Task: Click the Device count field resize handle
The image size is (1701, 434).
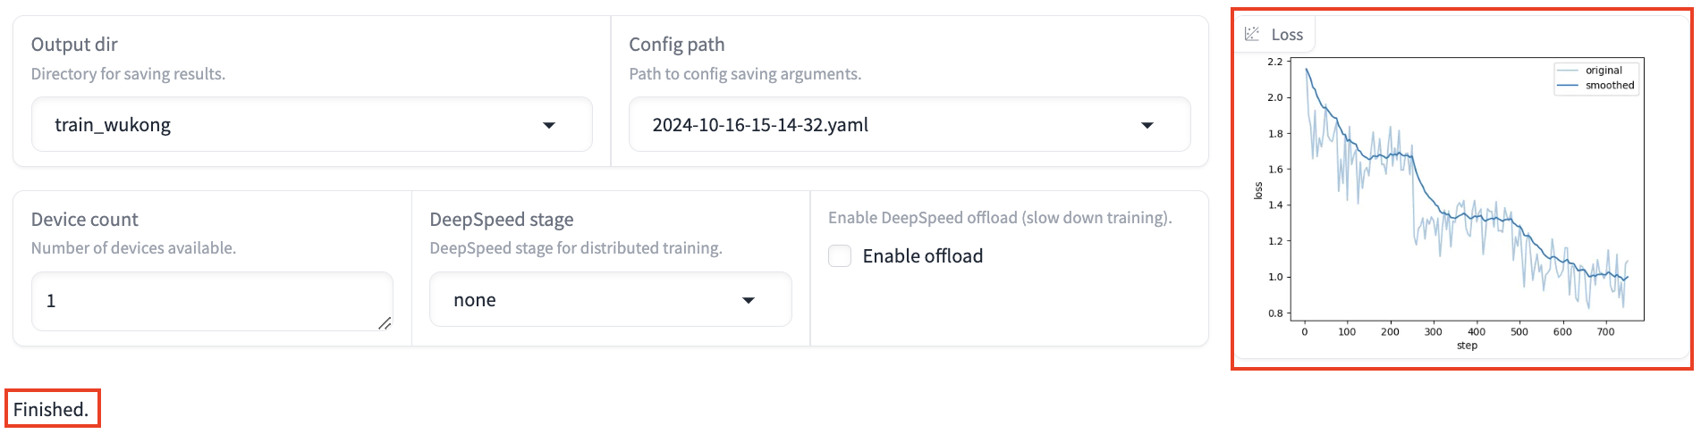Action: click(385, 323)
